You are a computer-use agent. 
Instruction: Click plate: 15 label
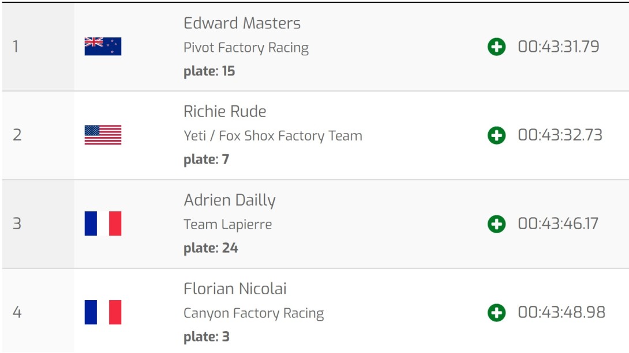coord(209,71)
